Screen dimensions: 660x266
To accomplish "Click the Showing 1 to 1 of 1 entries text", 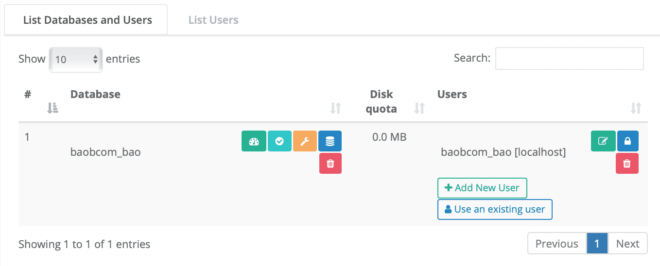I will coord(85,244).
